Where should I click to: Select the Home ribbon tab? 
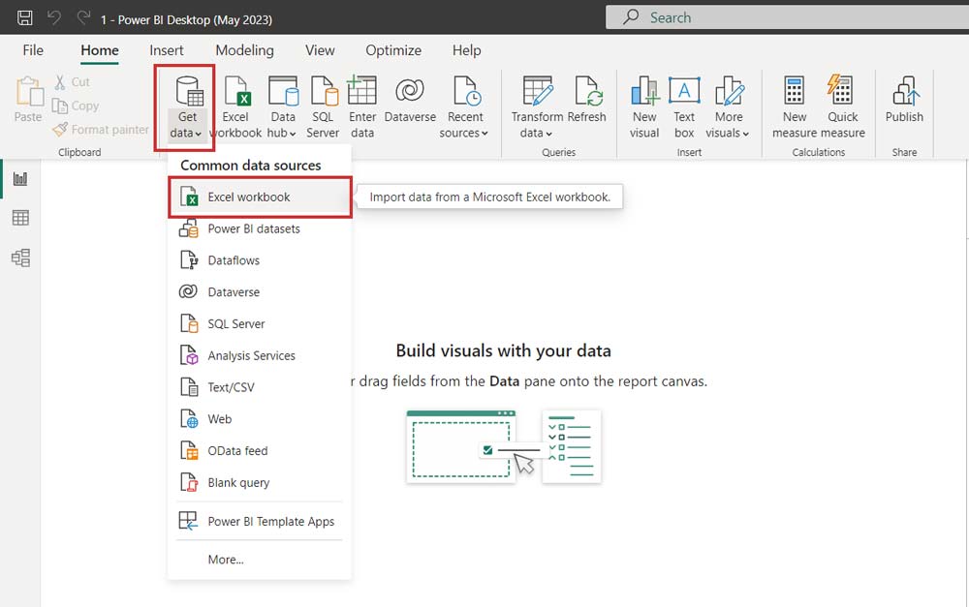point(100,50)
